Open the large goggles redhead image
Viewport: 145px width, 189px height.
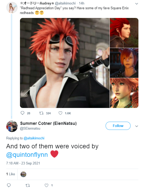65,63
